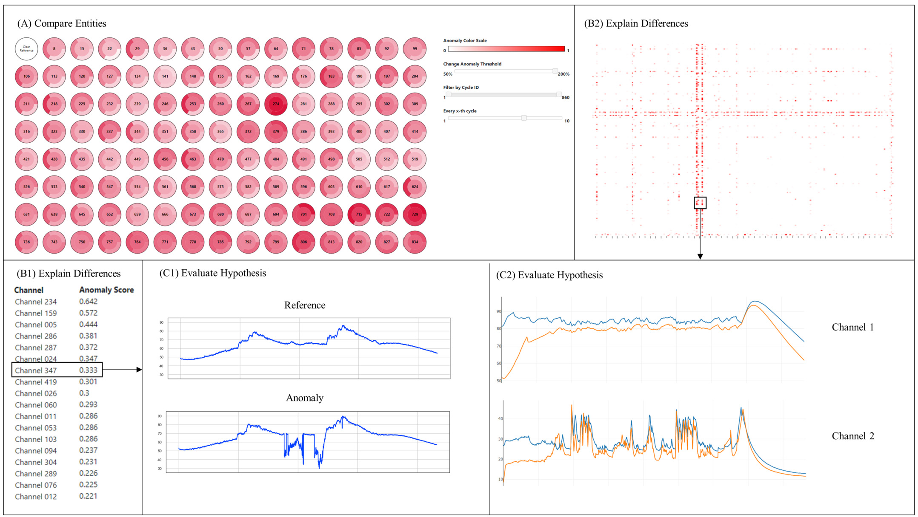918x517 pixels.
Task: Select cycle glyph 463
Action: pyautogui.click(x=193, y=159)
